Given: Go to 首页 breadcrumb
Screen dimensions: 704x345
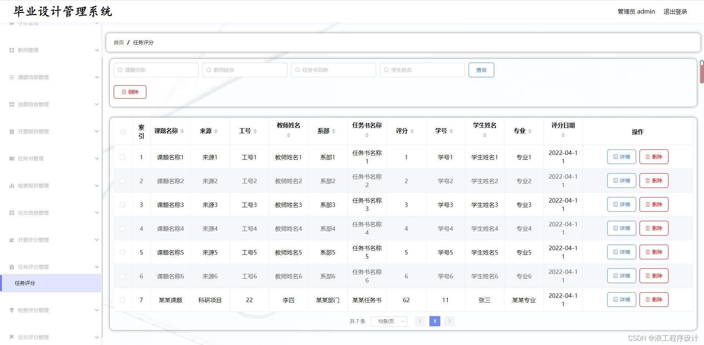Looking at the screenshot, I should pyautogui.click(x=119, y=42).
